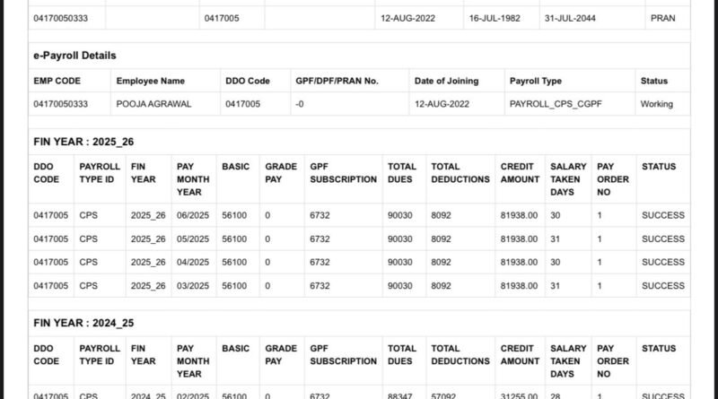Click the 57092 total deductions cell
This screenshot has height=399, width=718.
(x=445, y=395)
